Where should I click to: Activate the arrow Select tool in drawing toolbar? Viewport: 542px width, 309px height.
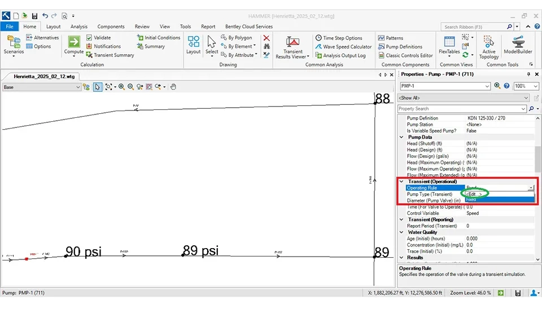point(98,87)
